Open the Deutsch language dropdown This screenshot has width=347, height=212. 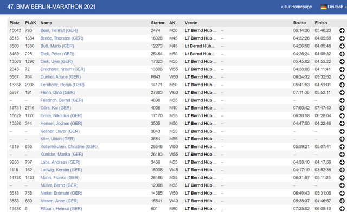tap(334, 7)
